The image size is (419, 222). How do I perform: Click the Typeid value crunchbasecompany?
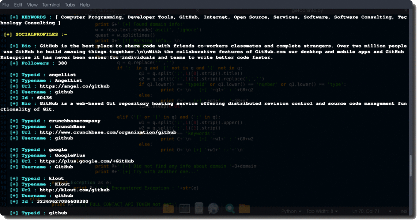pos(75,121)
